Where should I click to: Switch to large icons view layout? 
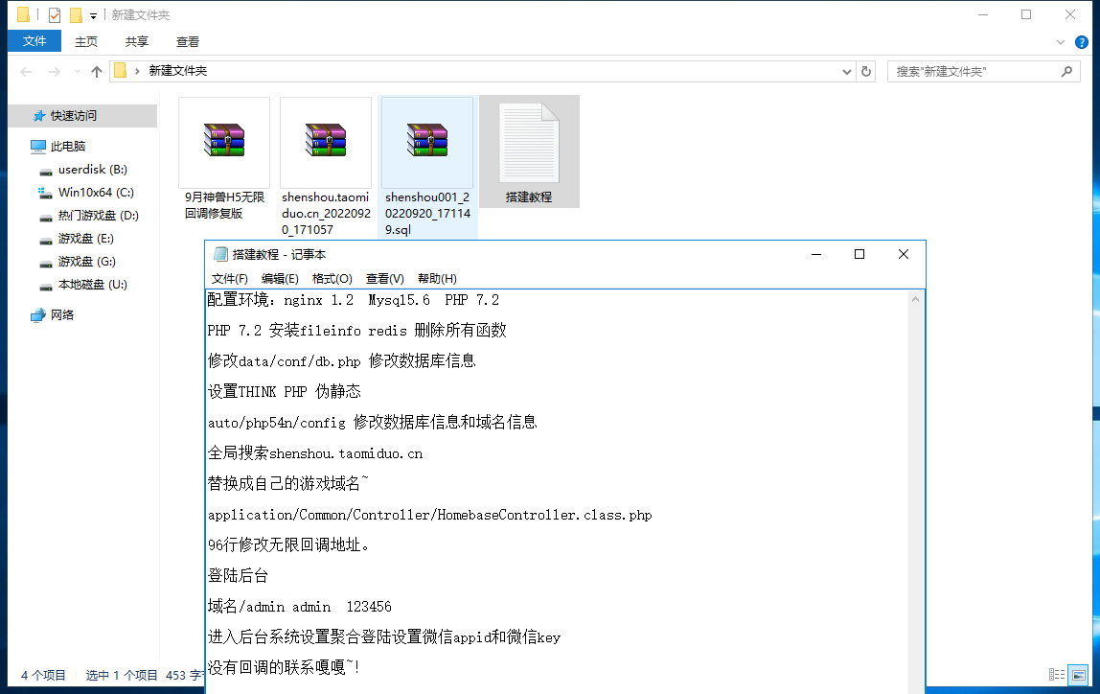coord(1078,675)
